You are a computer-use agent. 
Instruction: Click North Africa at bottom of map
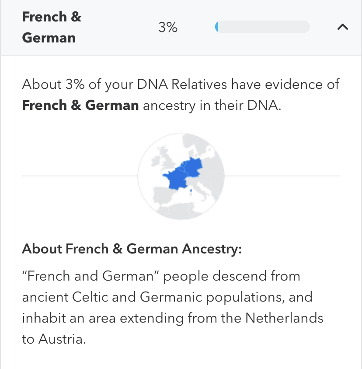[180, 211]
